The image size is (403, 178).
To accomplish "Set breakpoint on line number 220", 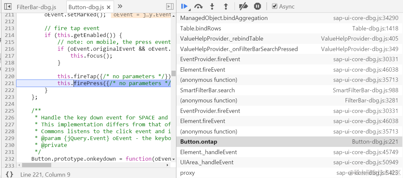I will click(x=10, y=76).
